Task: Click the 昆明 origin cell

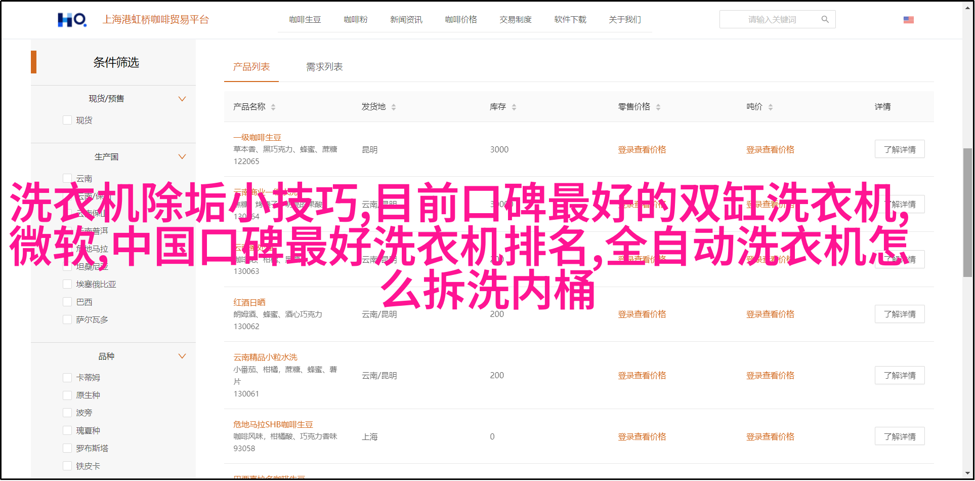Action: click(x=370, y=150)
